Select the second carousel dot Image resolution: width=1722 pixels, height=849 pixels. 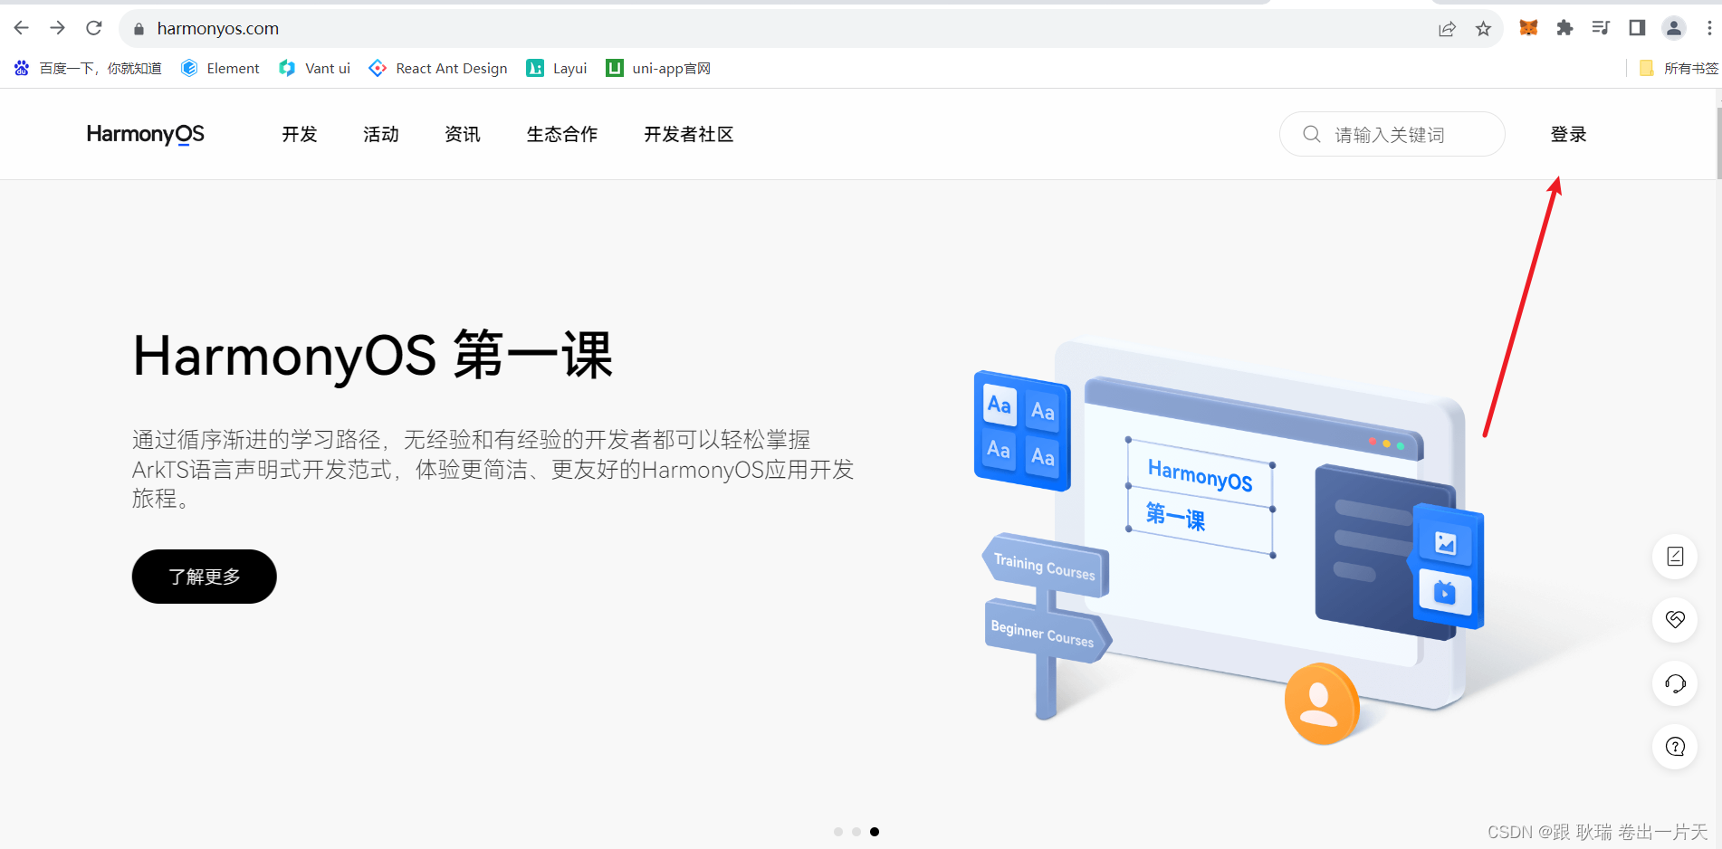point(856,832)
